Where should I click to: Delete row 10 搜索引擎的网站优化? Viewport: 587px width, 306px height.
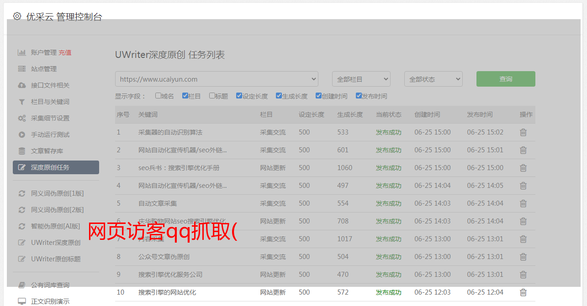click(524, 292)
